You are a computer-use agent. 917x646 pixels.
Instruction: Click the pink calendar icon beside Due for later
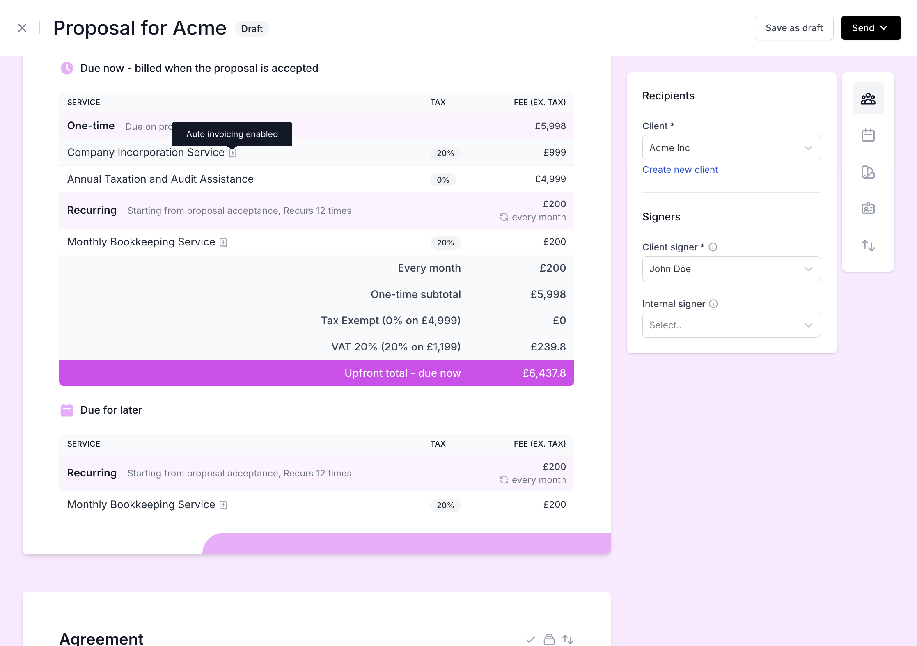pyautogui.click(x=67, y=410)
